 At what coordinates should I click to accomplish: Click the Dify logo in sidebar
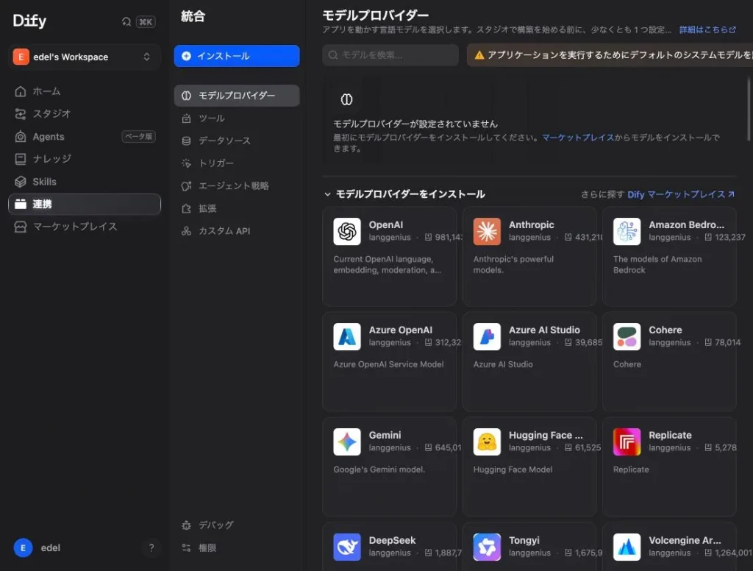coord(29,21)
